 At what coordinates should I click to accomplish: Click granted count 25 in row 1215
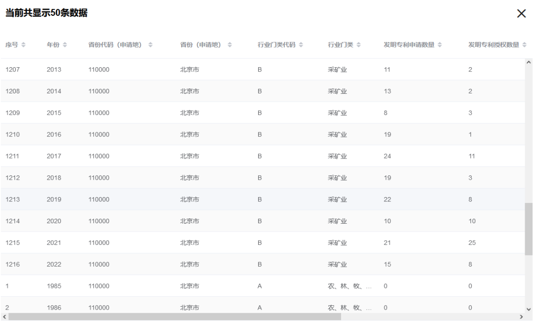point(472,243)
